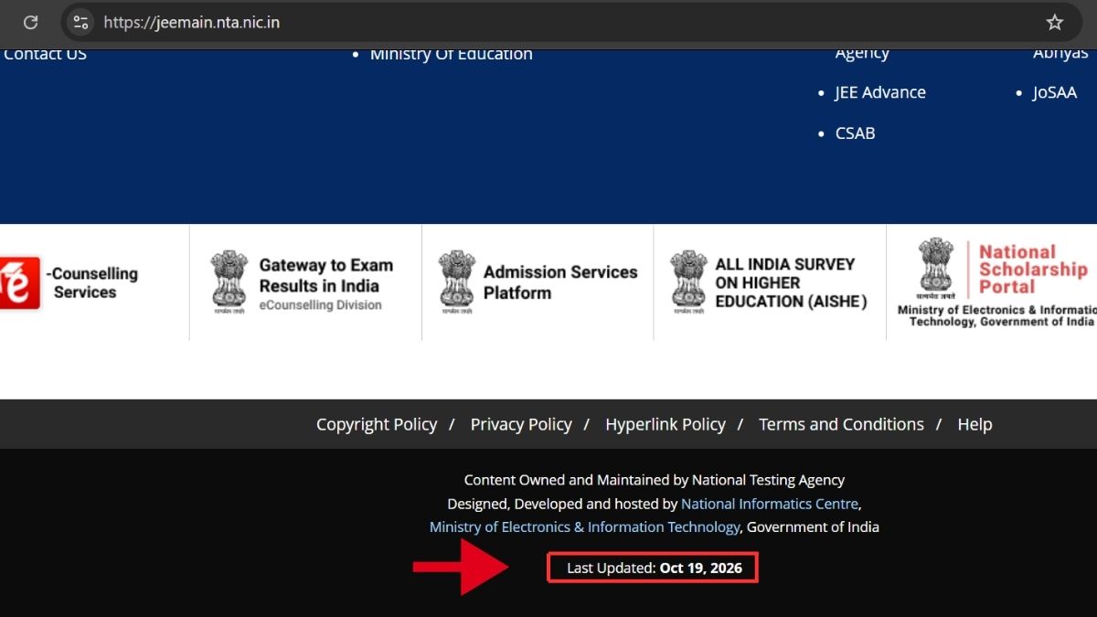Open the Copyright Policy link
1097x617 pixels.
(377, 424)
